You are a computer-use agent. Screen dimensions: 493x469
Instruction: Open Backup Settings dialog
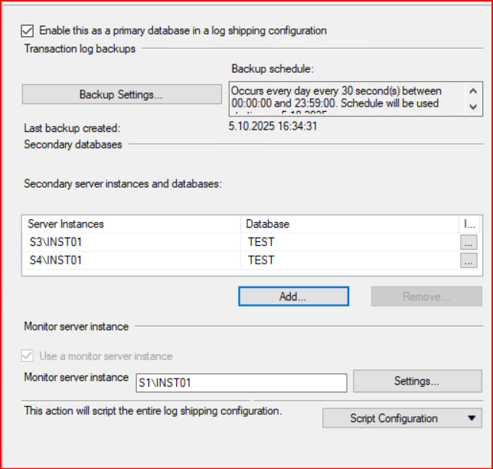[121, 95]
